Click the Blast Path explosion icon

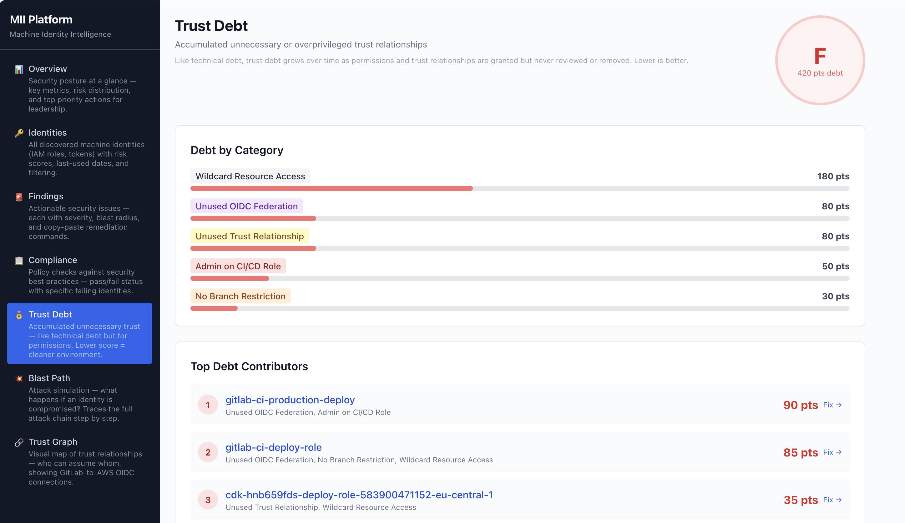(x=19, y=378)
